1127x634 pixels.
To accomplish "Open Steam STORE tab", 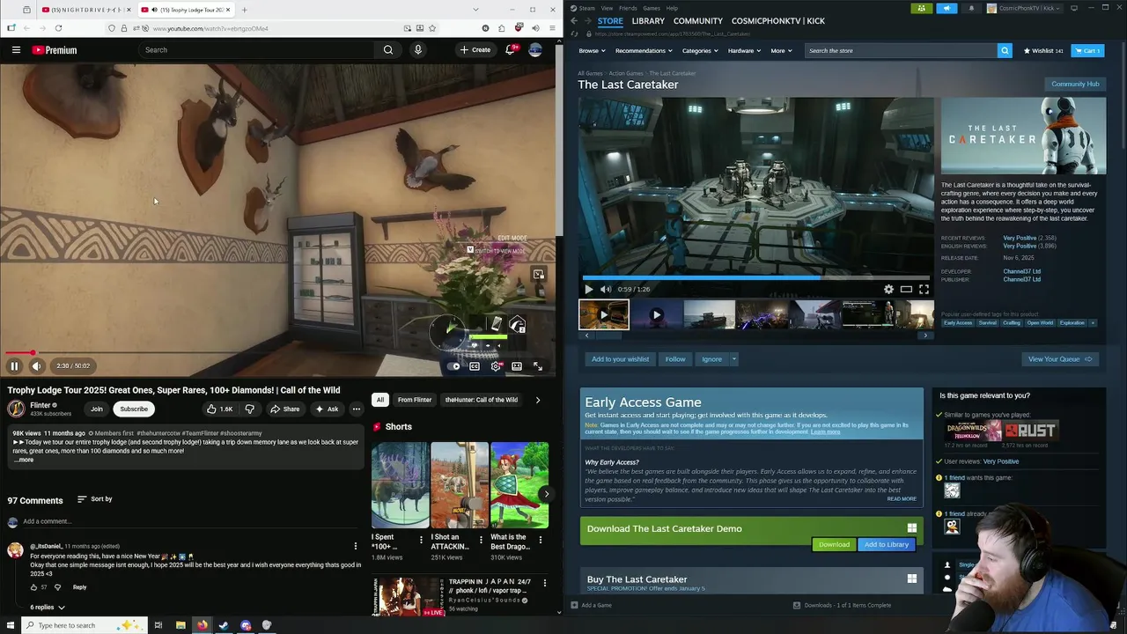I will (610, 21).
